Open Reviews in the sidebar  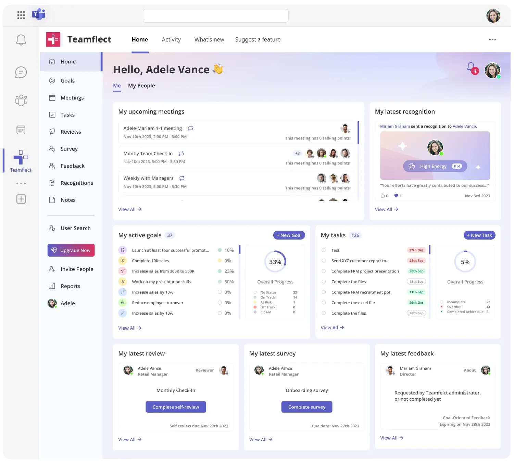point(71,132)
